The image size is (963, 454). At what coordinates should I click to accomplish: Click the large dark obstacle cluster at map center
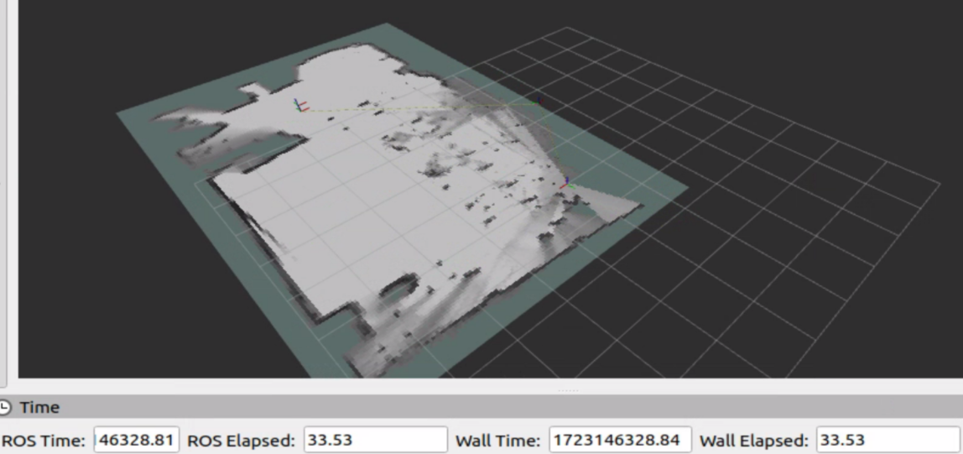[x=437, y=168]
